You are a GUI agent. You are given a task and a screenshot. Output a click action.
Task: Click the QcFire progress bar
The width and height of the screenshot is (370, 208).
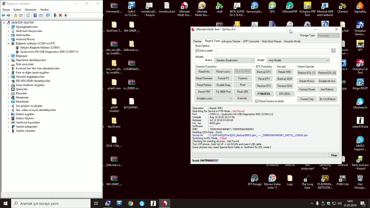tap(260, 155)
